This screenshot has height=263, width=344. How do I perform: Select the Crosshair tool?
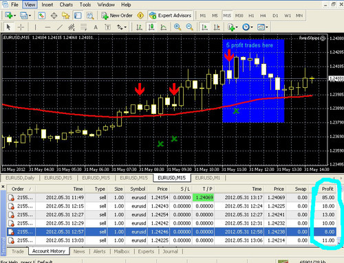pos(21,27)
